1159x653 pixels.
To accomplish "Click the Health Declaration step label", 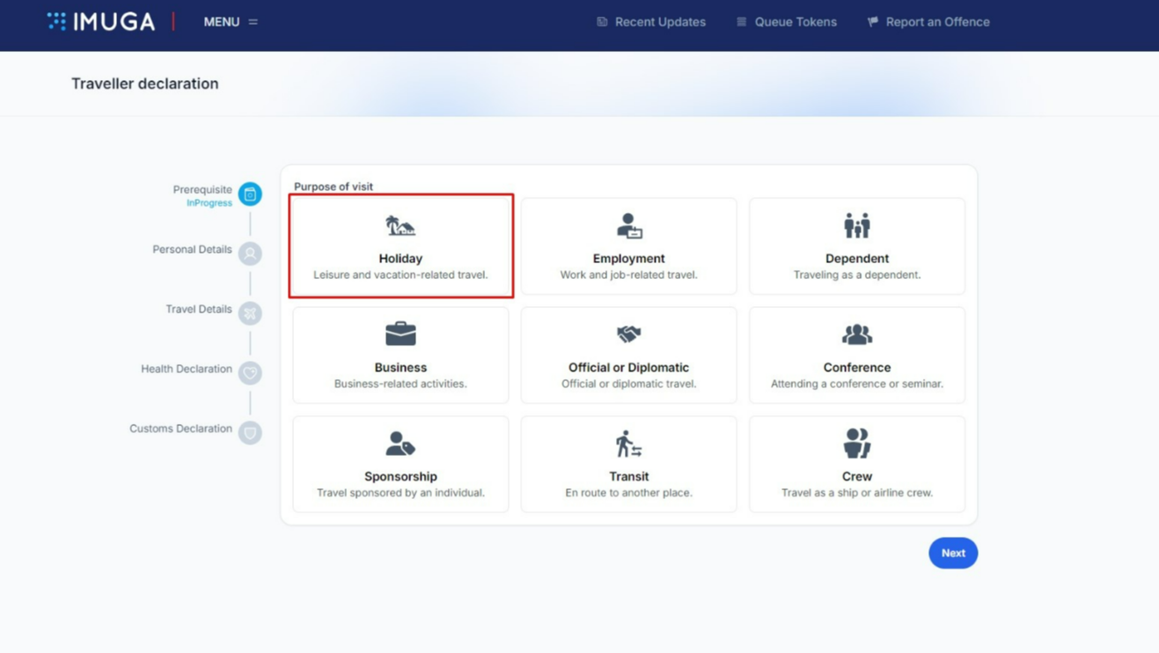I will coord(187,370).
